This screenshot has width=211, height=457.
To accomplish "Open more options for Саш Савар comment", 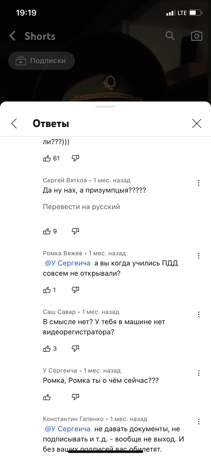I will pos(199,314).
